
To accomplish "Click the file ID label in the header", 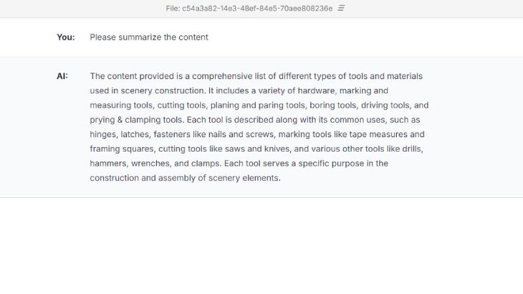I will (249, 8).
